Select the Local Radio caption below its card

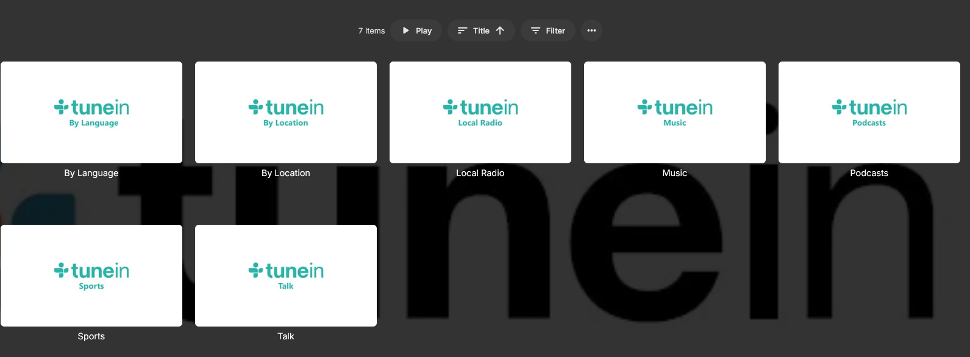point(480,173)
